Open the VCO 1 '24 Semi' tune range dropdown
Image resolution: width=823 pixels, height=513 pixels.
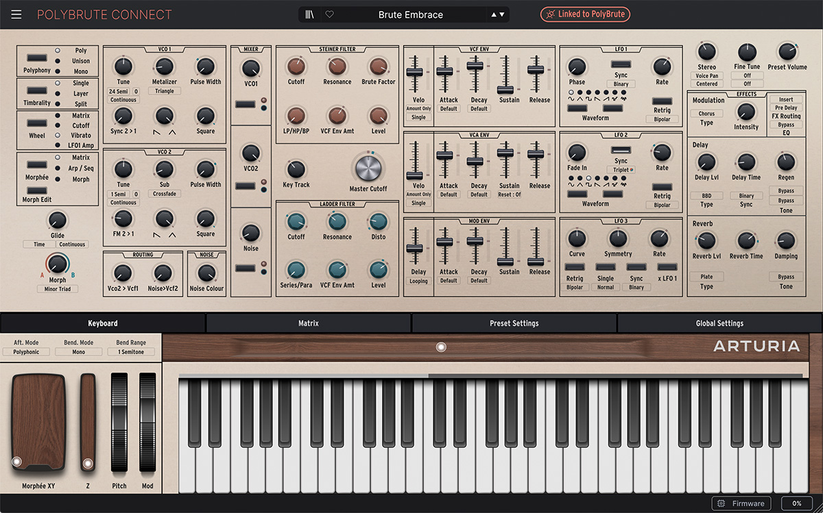(119, 91)
